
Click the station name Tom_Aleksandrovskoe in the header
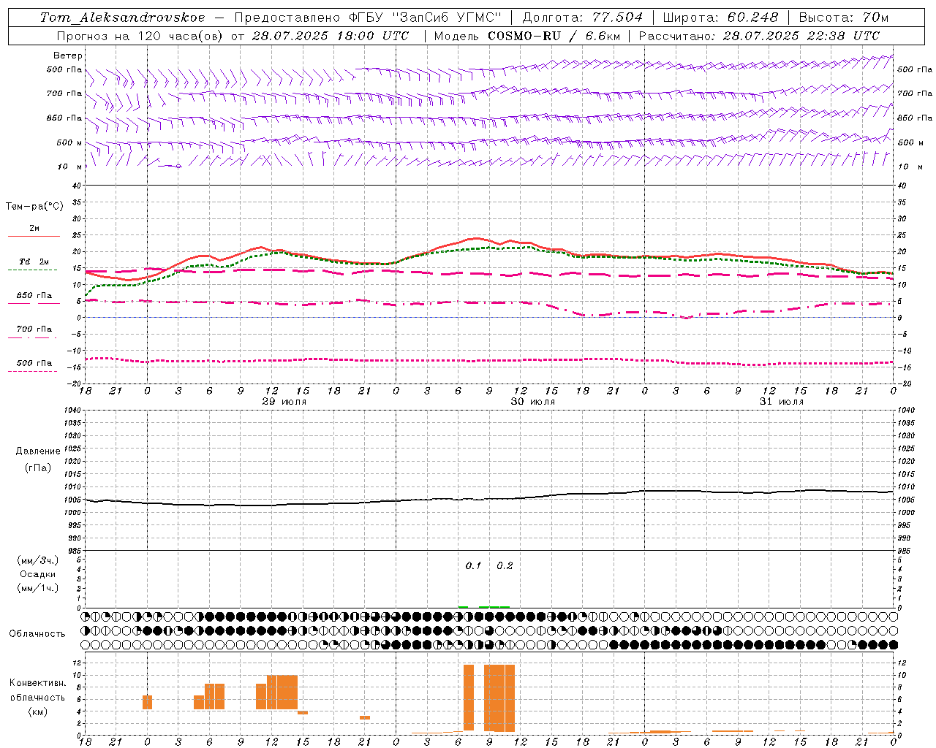tap(123, 18)
